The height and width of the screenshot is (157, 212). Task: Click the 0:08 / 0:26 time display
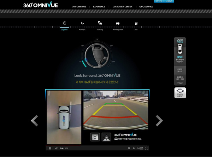coord(64,149)
